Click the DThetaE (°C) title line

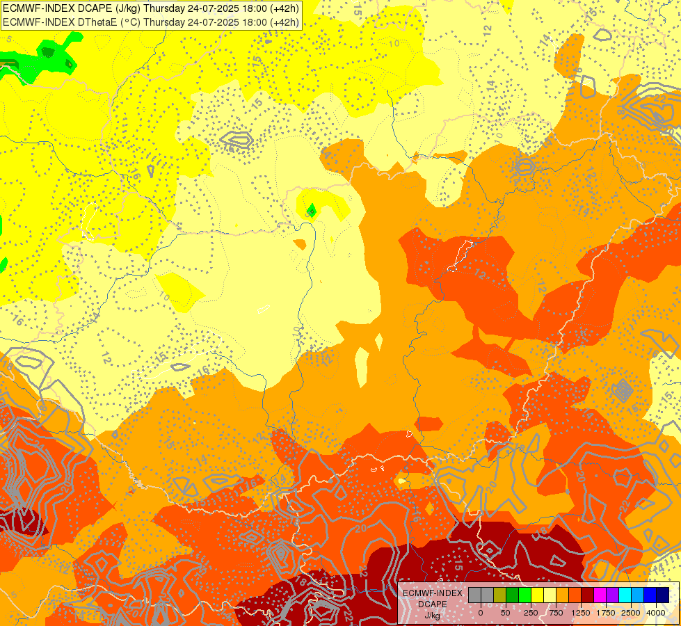(151, 22)
